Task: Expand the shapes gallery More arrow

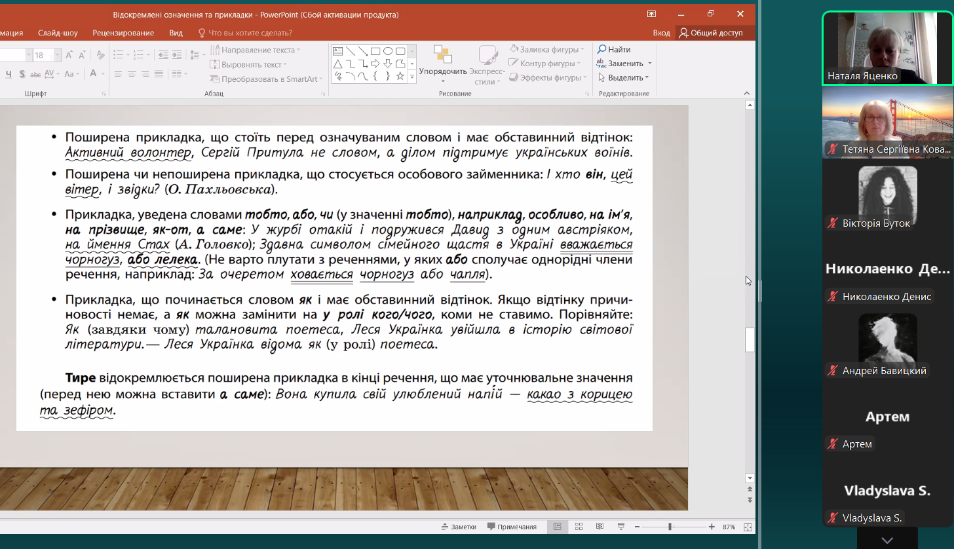Action: click(x=412, y=77)
